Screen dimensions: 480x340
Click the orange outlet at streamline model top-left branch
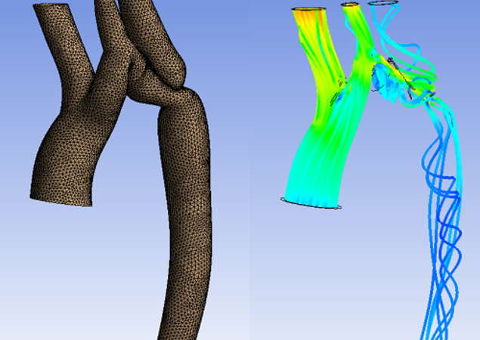[x=308, y=10]
